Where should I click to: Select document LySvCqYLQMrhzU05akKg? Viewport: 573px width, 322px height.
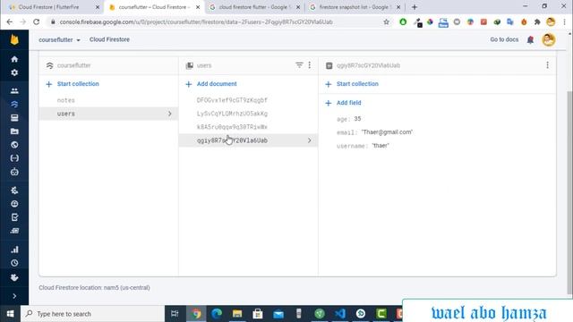(232, 114)
